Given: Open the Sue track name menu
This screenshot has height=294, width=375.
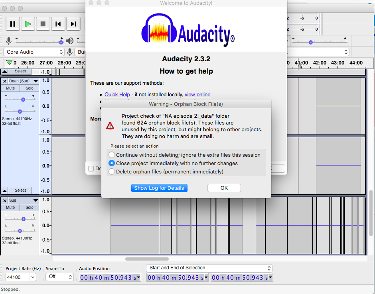Looking at the screenshot, I should [23, 201].
